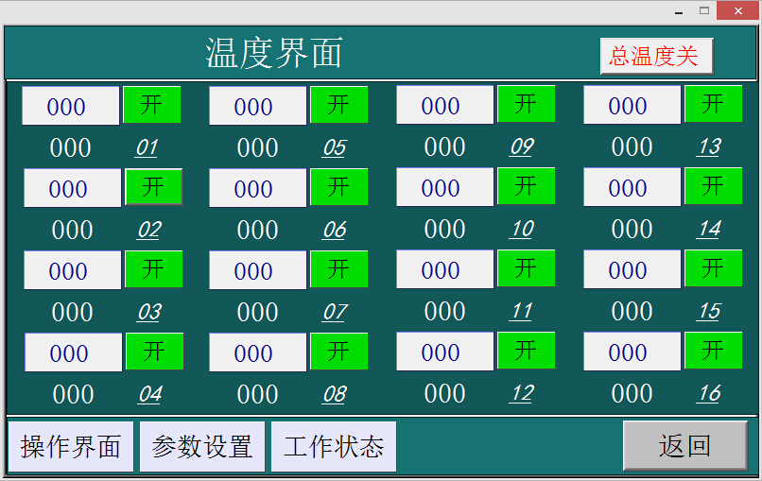Toggle the 开 switch for channel 07
762x481 pixels.
tap(338, 269)
